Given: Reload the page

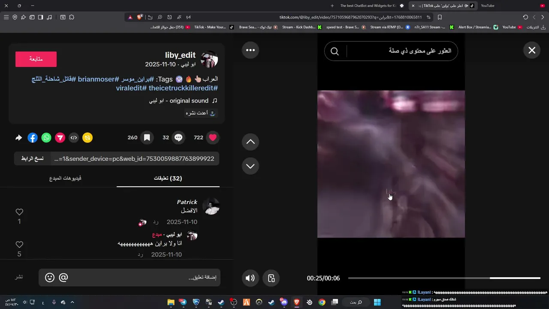Looking at the screenshot, I should pyautogui.click(x=525, y=17).
